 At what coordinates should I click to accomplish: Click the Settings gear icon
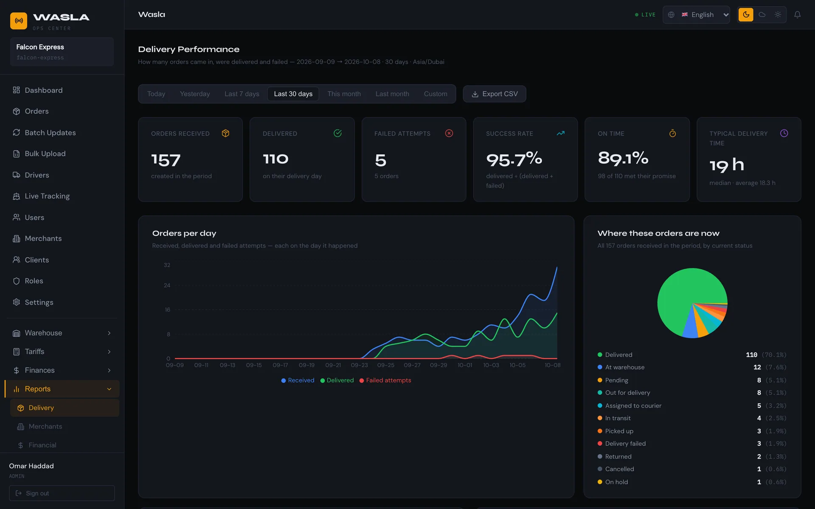pos(17,302)
